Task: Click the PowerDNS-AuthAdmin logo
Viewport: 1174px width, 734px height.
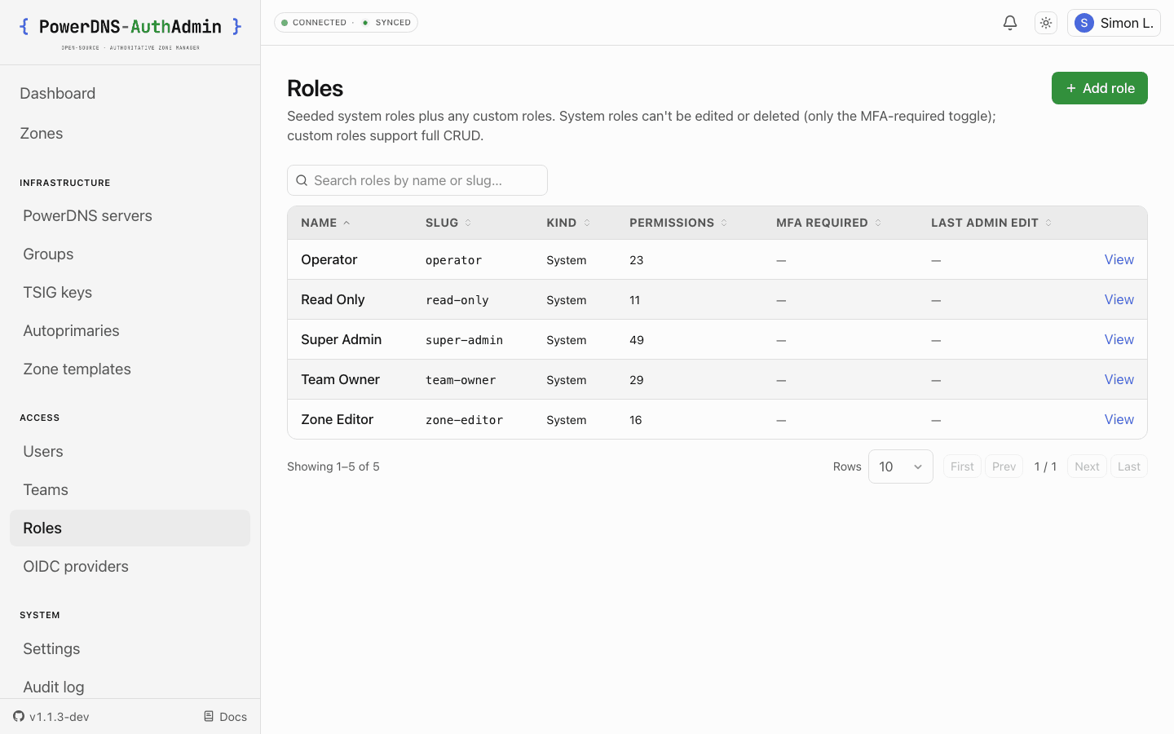Action: click(x=130, y=33)
